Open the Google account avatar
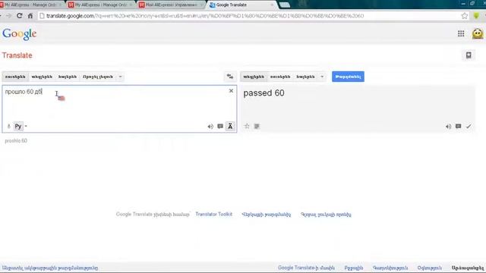Viewport: 486px width, 273px height. 478,33
